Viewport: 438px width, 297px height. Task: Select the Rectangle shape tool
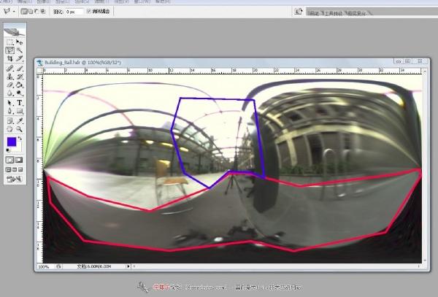[x=19, y=111]
